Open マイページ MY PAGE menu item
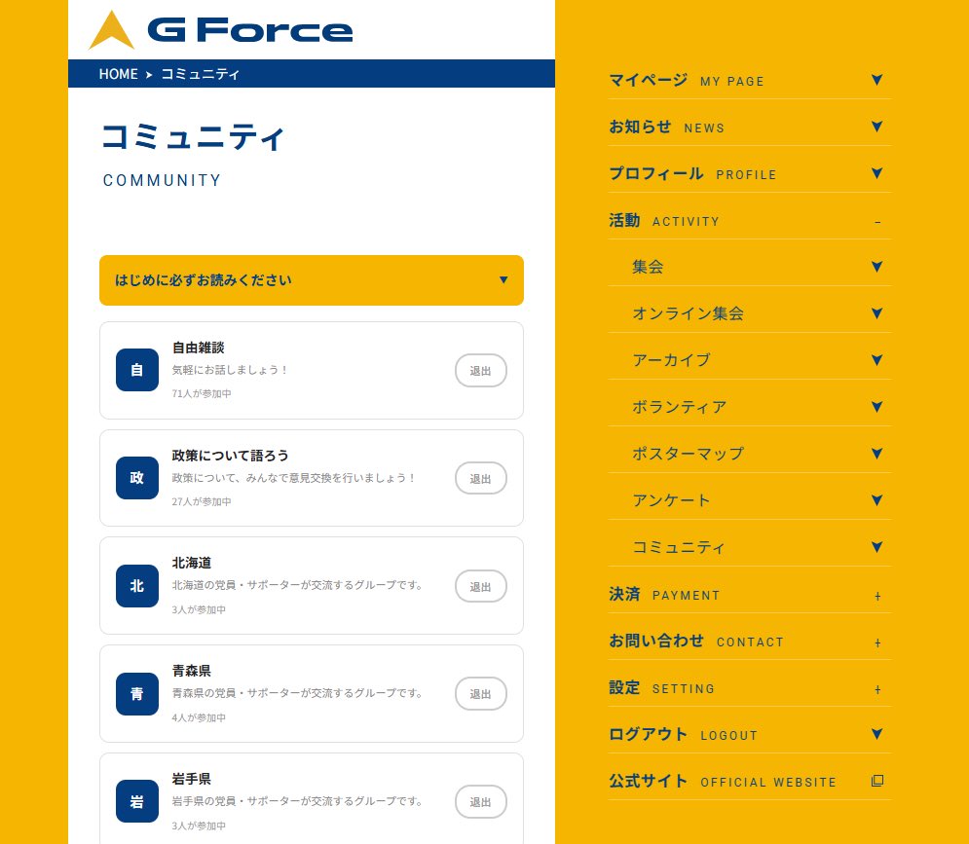 [750, 81]
